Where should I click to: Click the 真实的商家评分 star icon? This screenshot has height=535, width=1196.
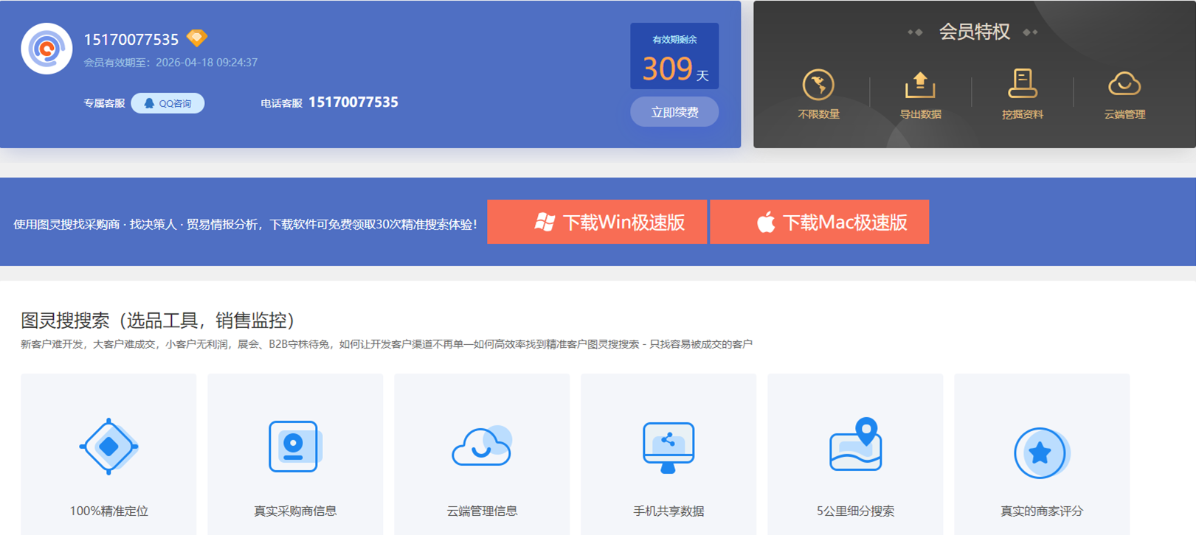(x=1041, y=452)
